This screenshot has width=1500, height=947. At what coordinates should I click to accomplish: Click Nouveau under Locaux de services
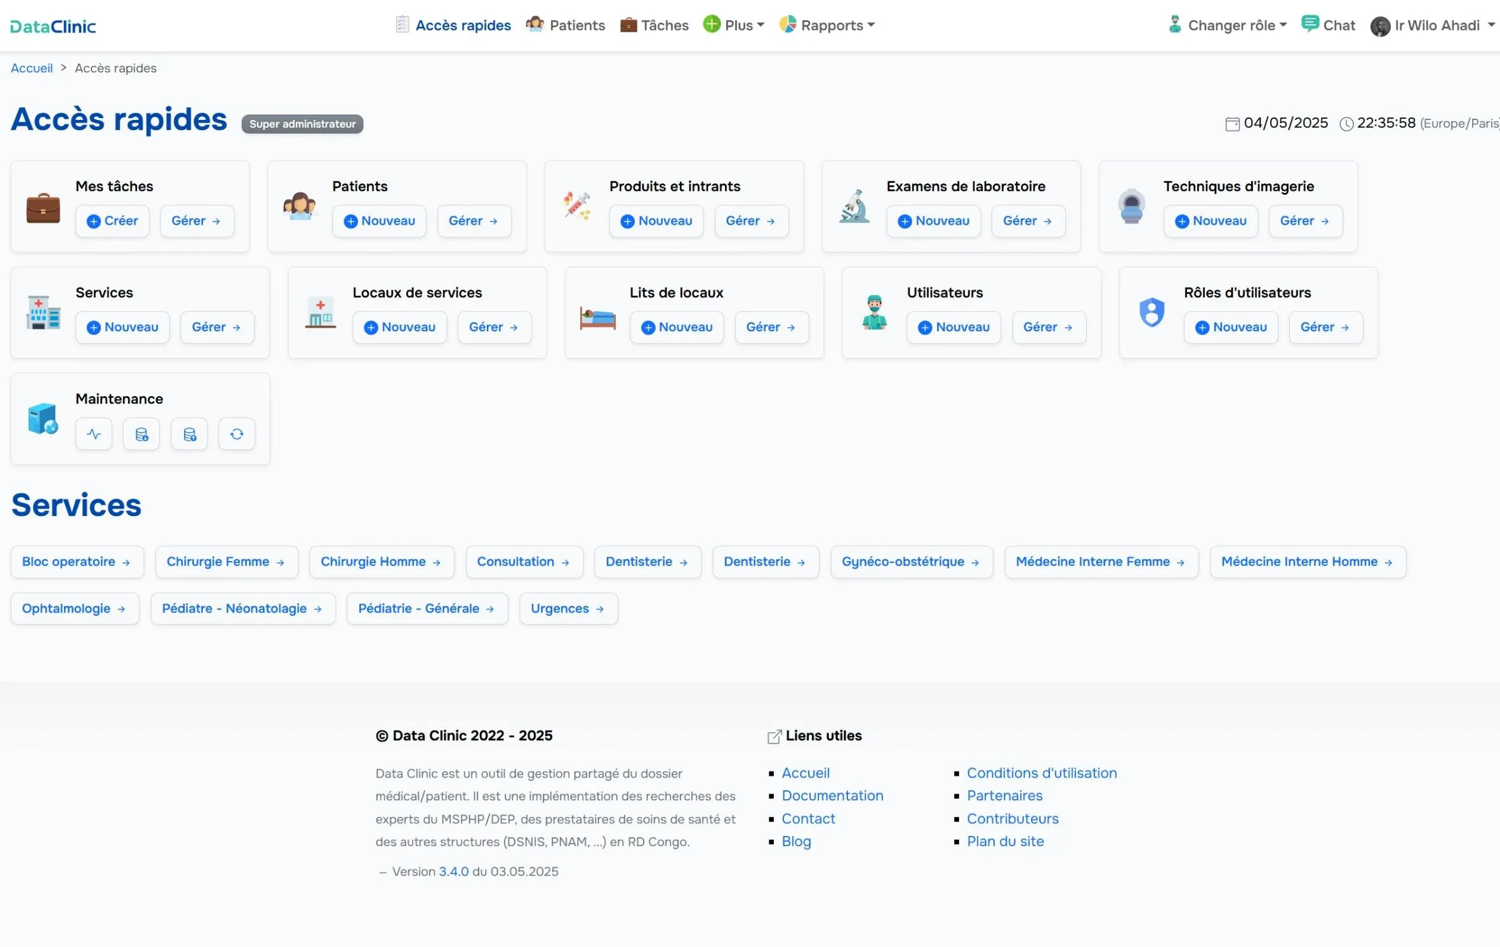[399, 328]
